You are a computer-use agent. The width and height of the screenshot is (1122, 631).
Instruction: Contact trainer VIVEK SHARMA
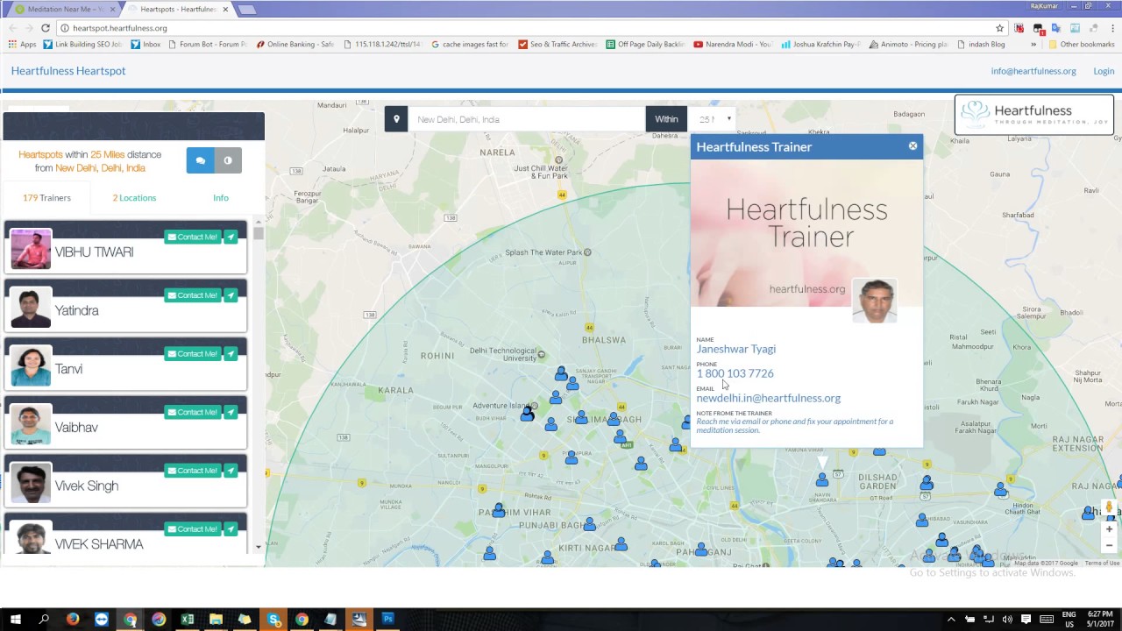click(x=192, y=529)
